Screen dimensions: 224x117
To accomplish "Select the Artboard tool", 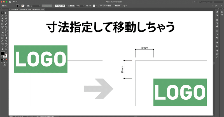I will click(x=2, y=46).
